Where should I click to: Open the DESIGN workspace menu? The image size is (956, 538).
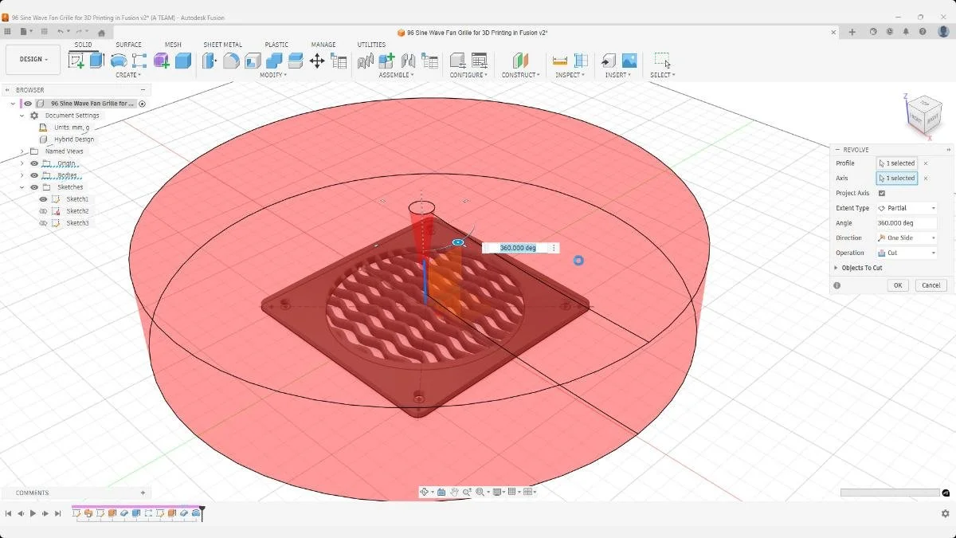pyautogui.click(x=32, y=58)
